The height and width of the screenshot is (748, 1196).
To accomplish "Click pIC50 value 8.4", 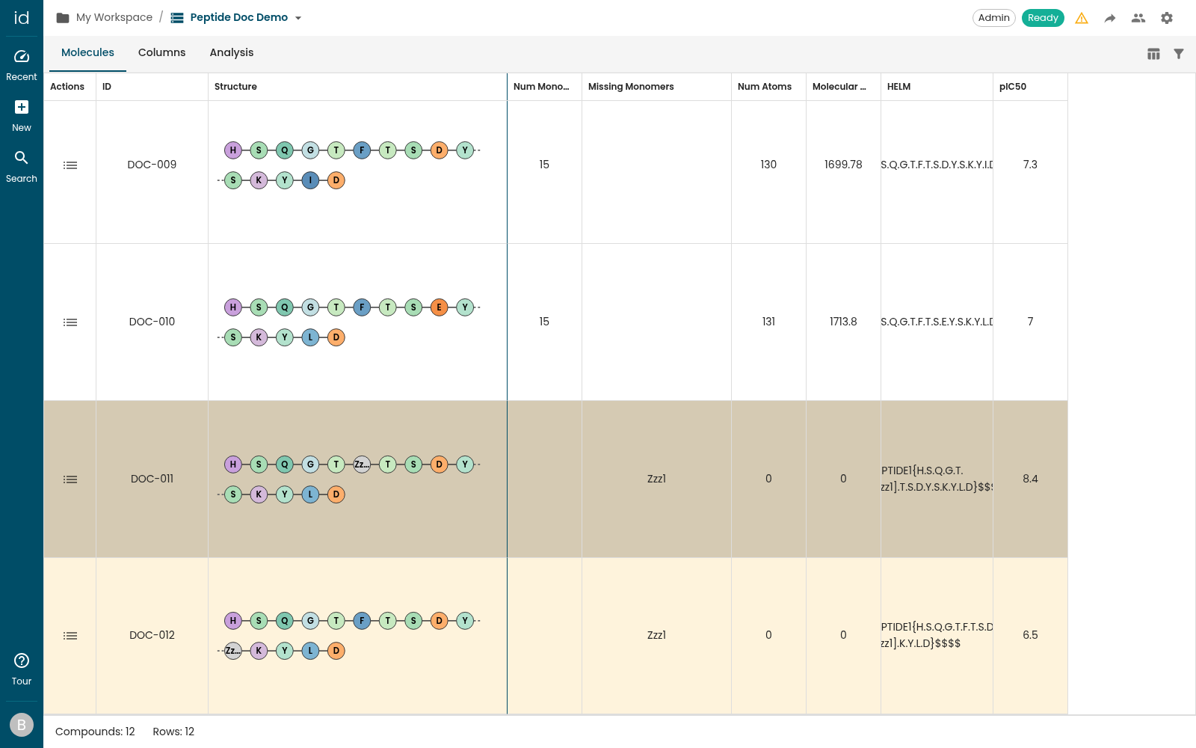I will tap(1030, 479).
